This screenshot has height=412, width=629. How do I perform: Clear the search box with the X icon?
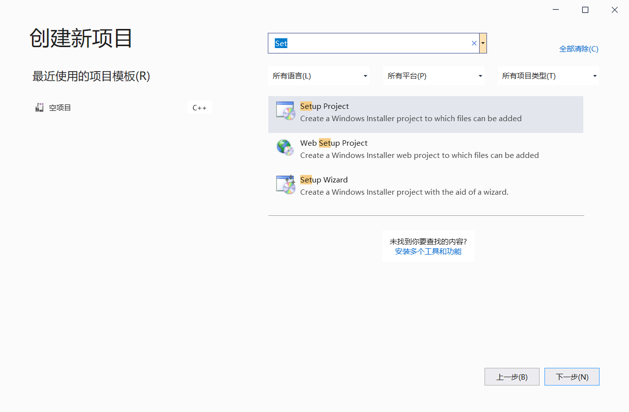[x=474, y=43]
